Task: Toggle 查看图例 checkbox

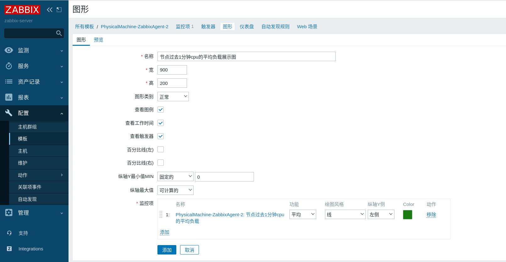Action: pyautogui.click(x=161, y=109)
